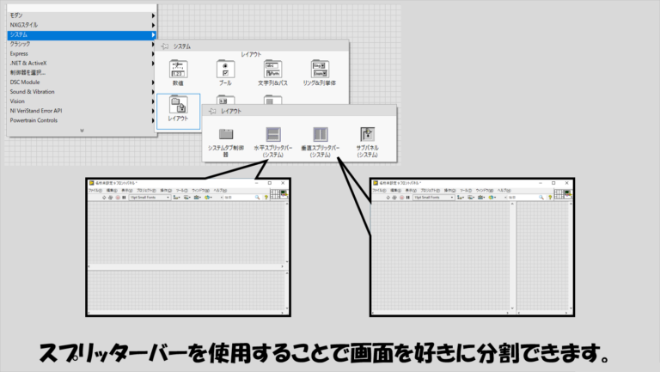Open font dropdown in right front panel window
This screenshot has width=660, height=372.
pyautogui.click(x=432, y=197)
